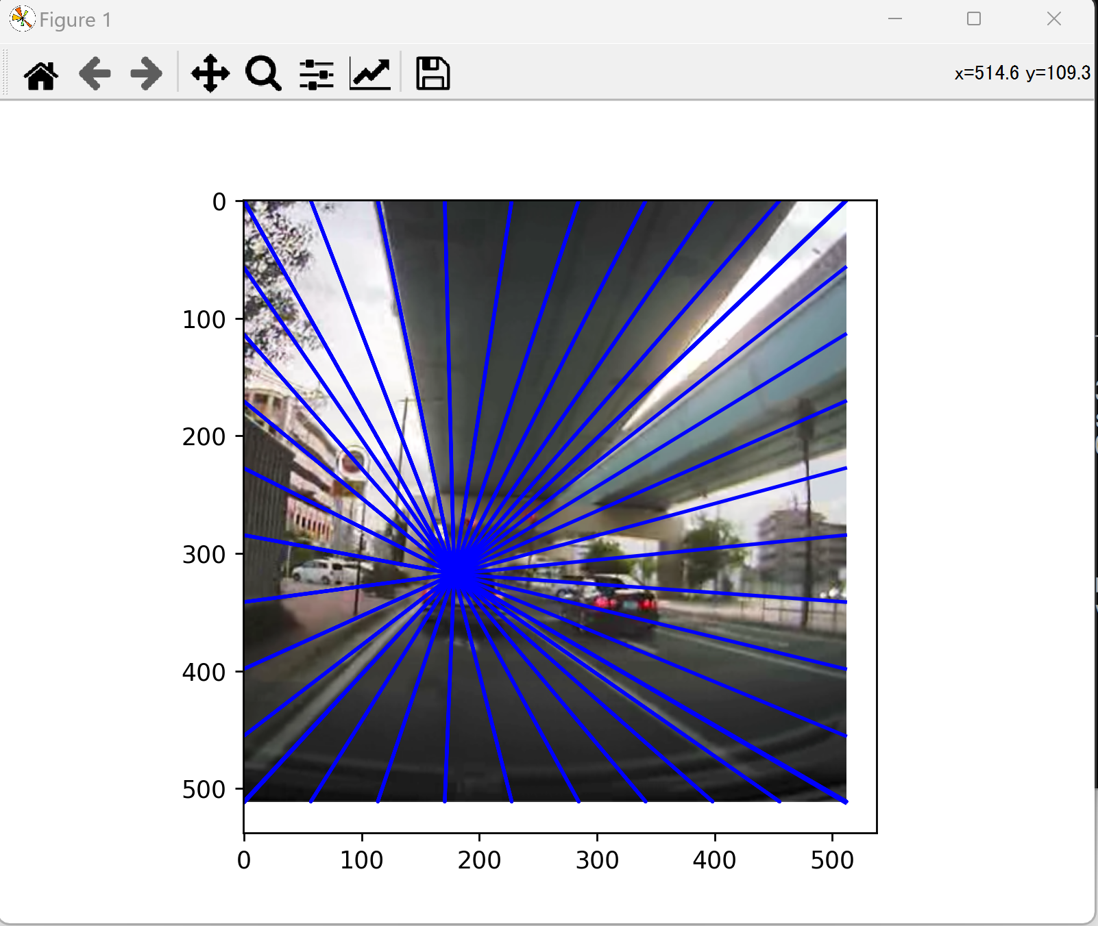Image resolution: width=1098 pixels, height=926 pixels.
Task: Click the x-axis tick label 100
Action: coord(361,860)
